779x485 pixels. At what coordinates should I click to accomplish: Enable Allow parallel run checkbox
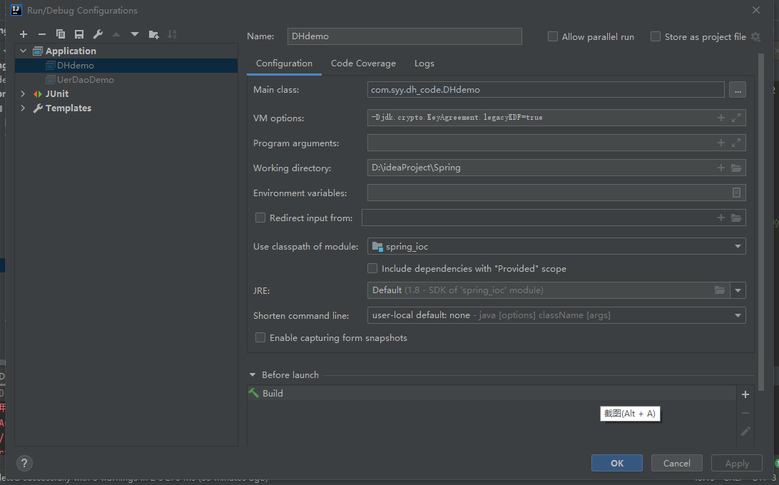tap(552, 37)
